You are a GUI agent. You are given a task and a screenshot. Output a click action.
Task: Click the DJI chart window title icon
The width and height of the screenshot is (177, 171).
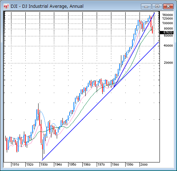[6, 6]
